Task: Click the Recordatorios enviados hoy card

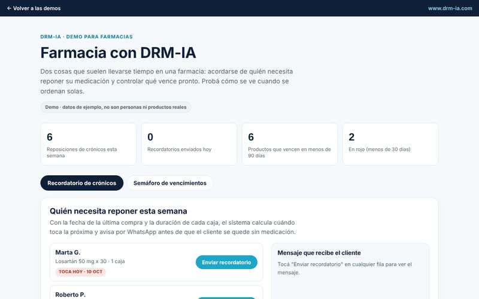Action: pyautogui.click(x=189, y=144)
